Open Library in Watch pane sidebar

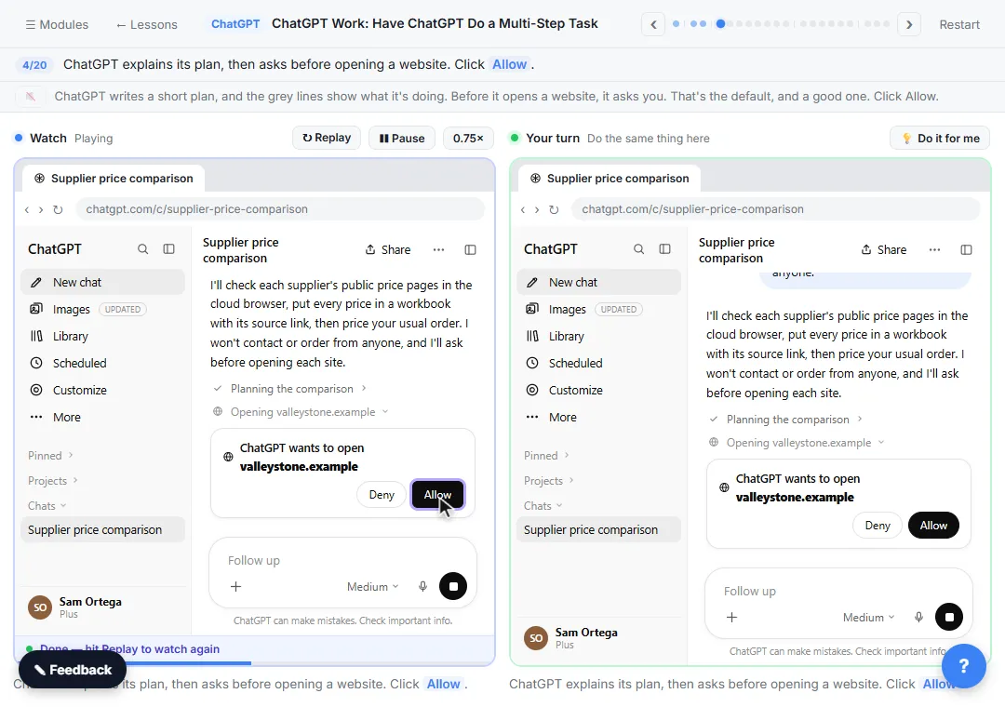(102, 336)
